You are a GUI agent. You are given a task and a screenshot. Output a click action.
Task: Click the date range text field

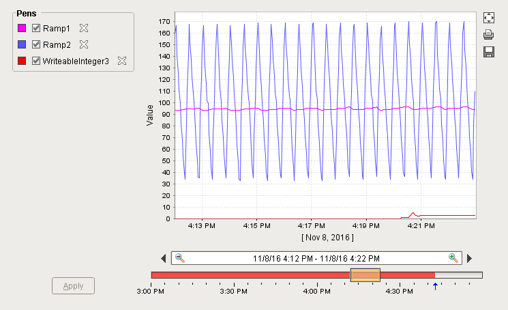point(316,258)
